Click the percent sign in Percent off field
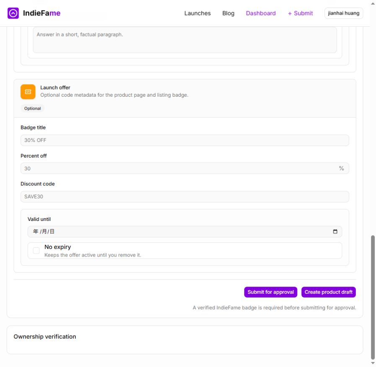 coord(342,169)
